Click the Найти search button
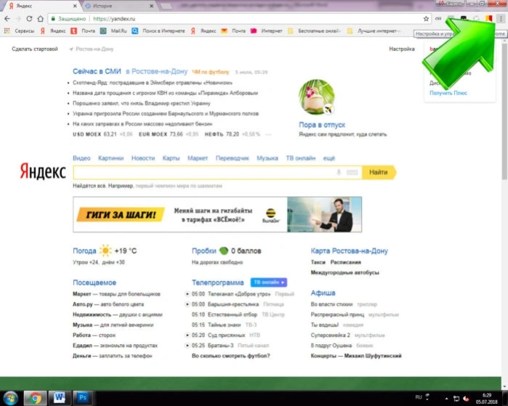The width and height of the screenshot is (508, 406). (379, 172)
